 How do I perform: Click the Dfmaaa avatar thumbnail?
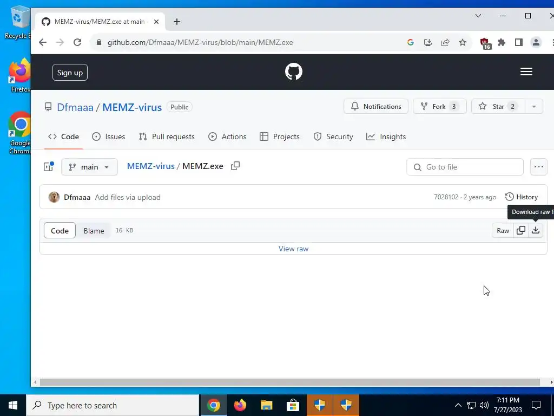54,197
